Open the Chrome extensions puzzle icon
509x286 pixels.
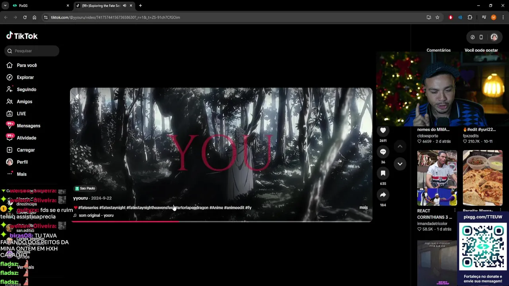point(470,17)
